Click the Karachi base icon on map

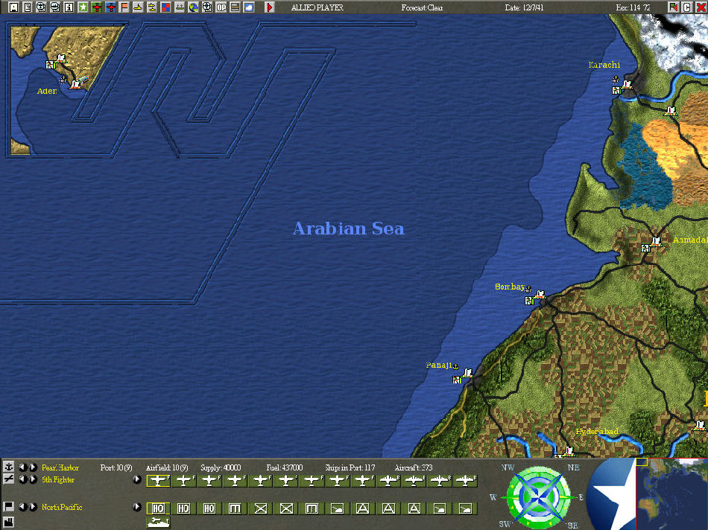coord(627,85)
